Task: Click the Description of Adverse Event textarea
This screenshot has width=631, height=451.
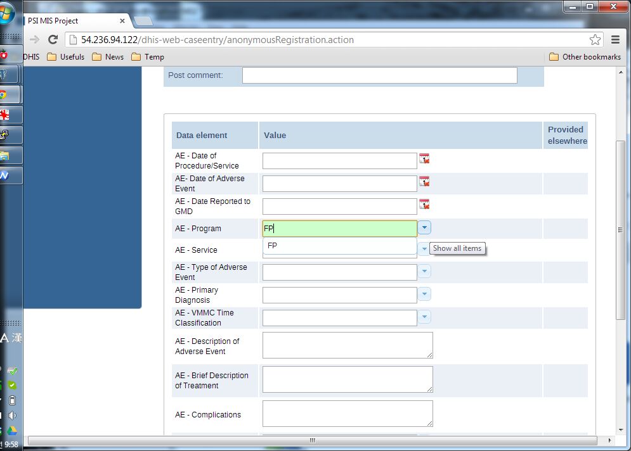Action: (x=348, y=345)
